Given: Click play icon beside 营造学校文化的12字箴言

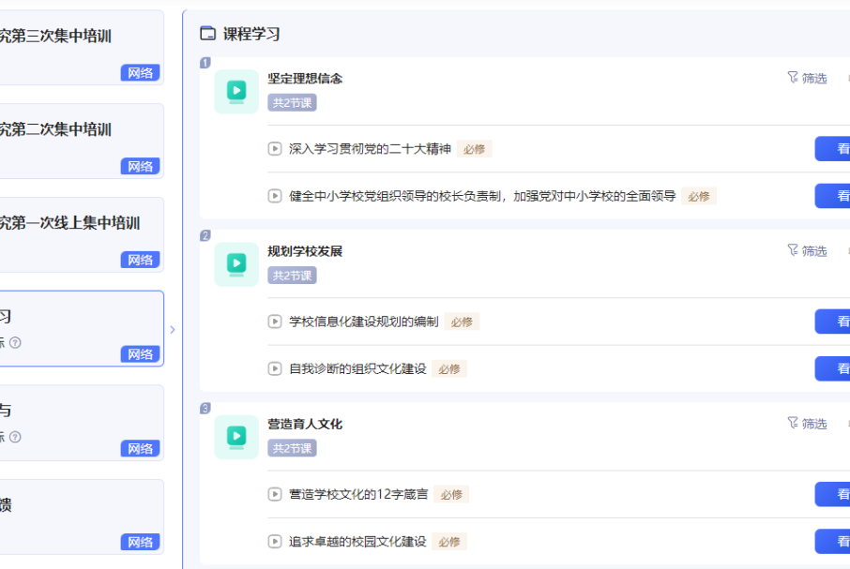Looking at the screenshot, I should pos(274,494).
